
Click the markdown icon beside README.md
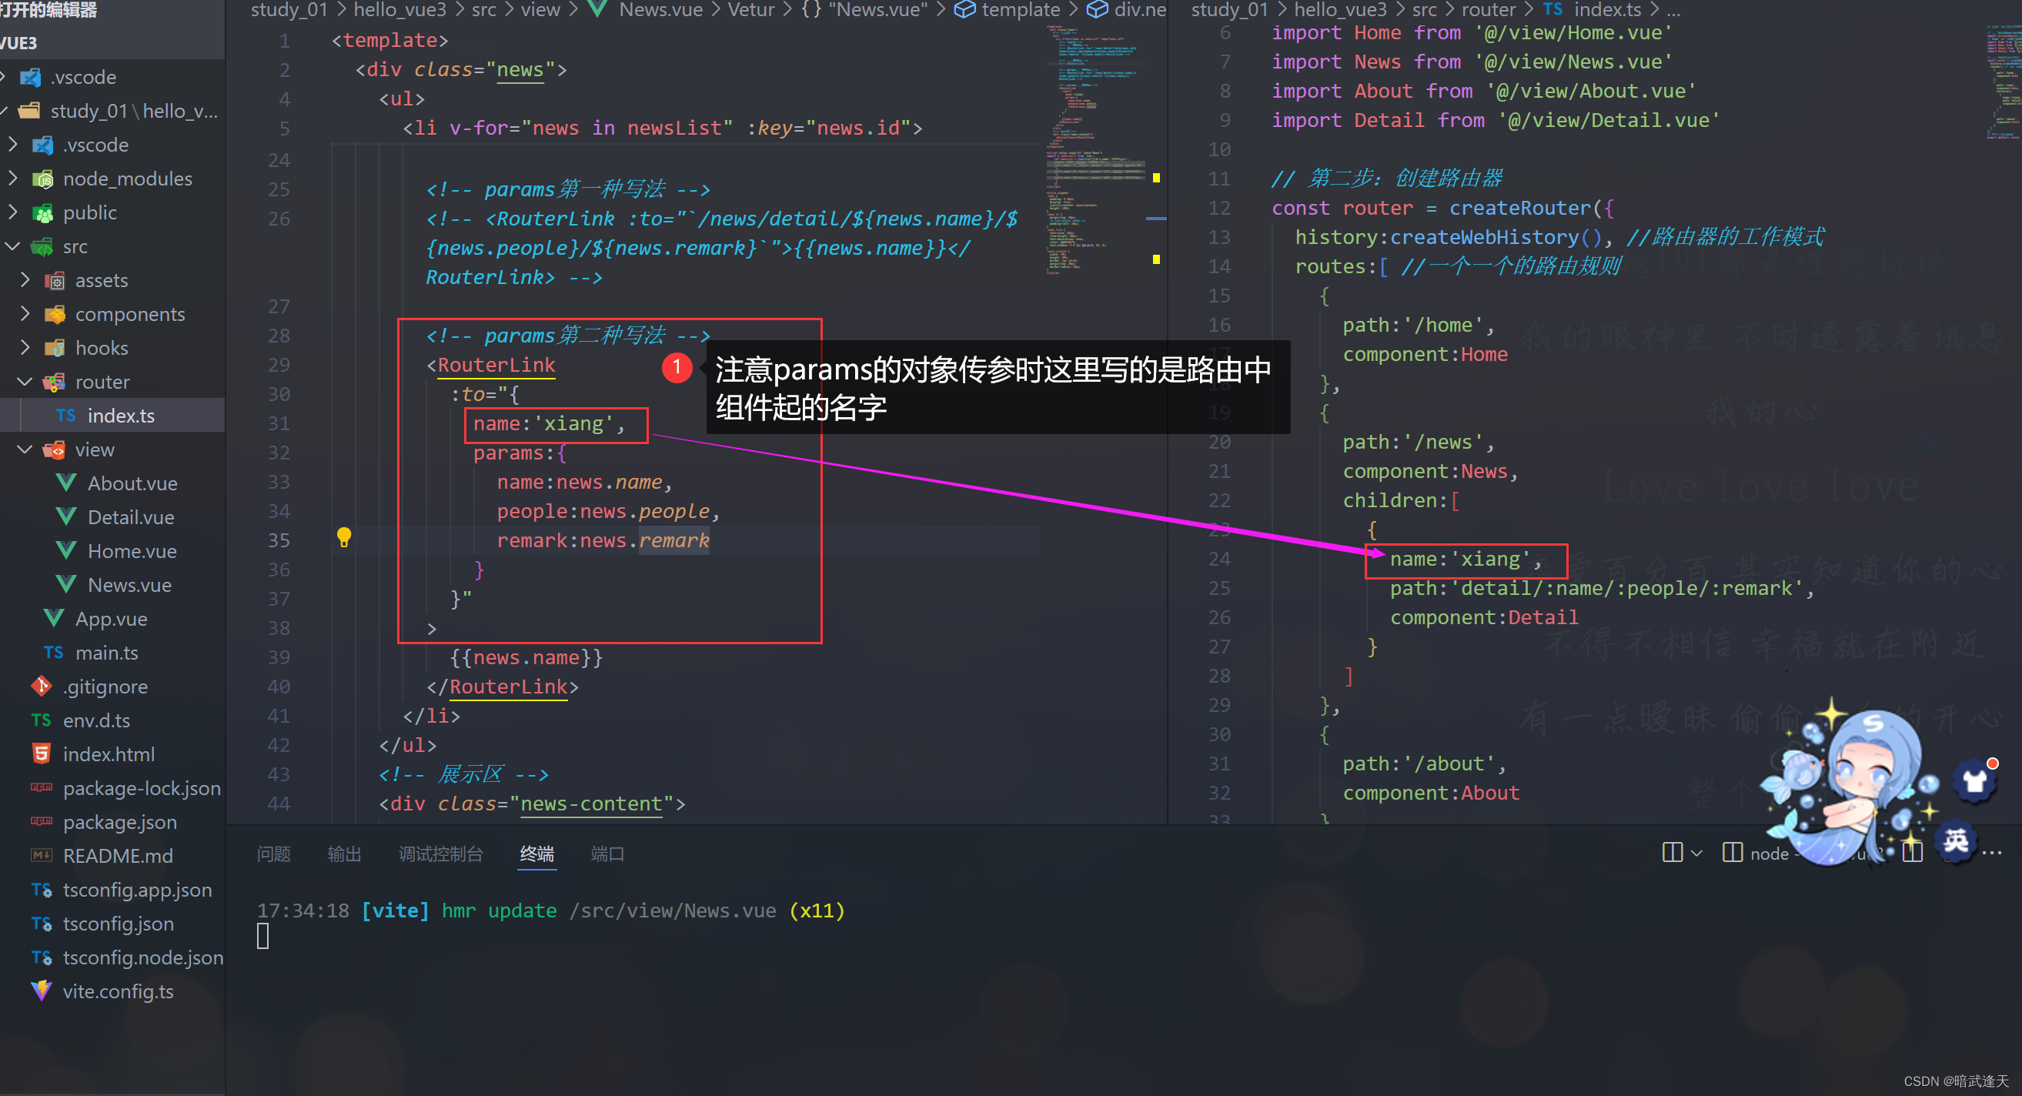pyautogui.click(x=42, y=855)
